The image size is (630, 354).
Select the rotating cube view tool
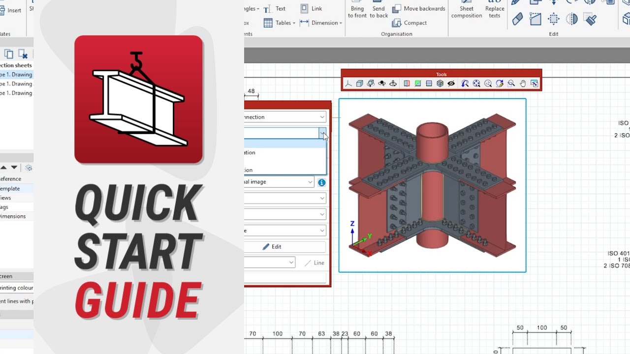[x=371, y=84]
